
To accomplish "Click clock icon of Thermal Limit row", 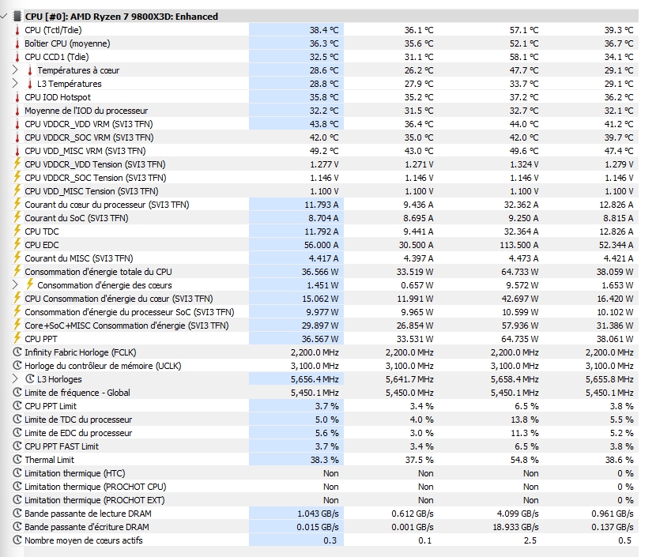I will pos(17,460).
